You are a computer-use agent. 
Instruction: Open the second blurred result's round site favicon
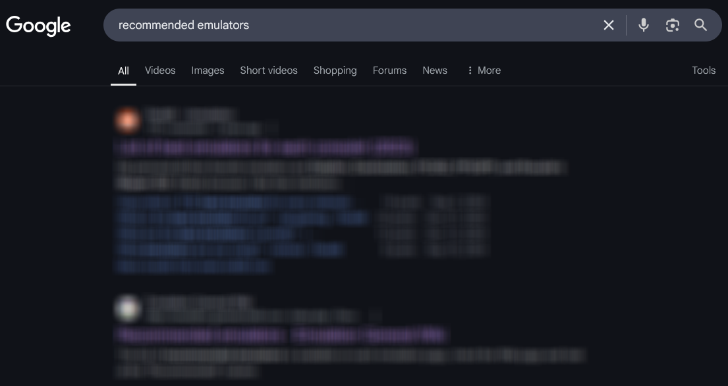point(127,308)
